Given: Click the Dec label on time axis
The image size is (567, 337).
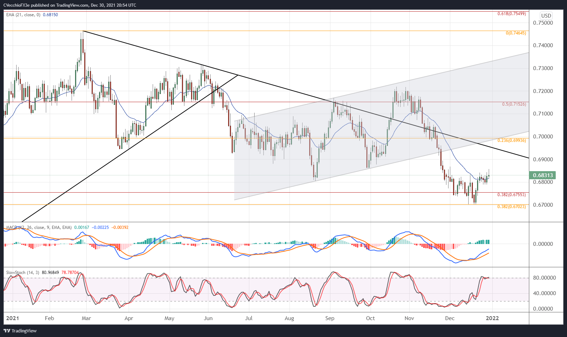Looking at the screenshot, I should point(450,318).
